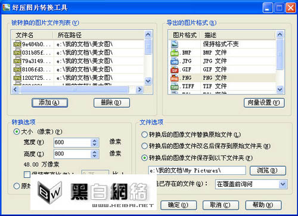298x216 pixels.
Task: Select the 'PNG 文件' description text
Action: click(x=215, y=78)
